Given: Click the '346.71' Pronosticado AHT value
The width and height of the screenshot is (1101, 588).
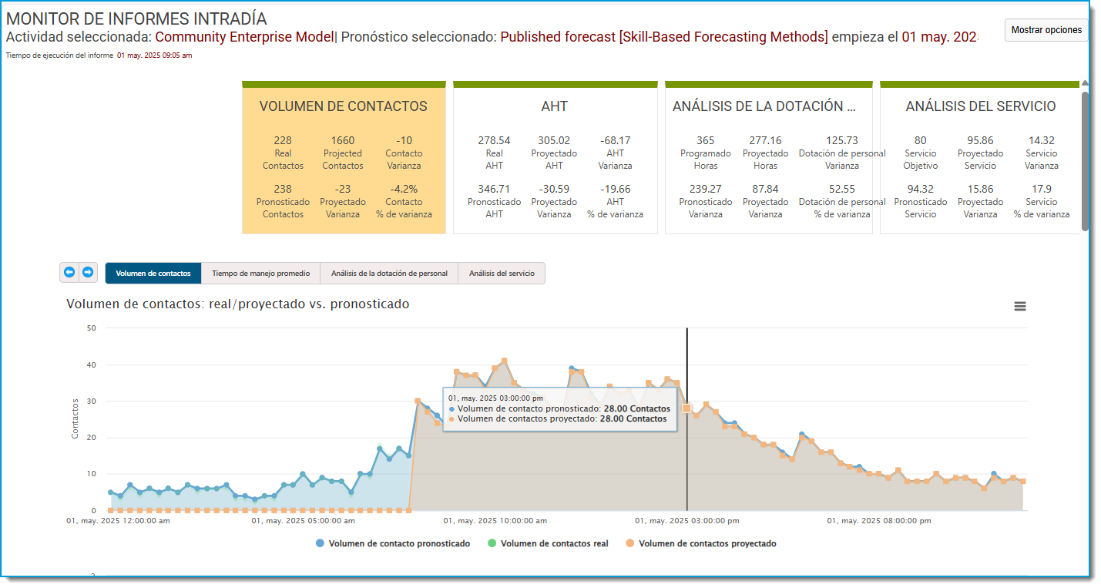Looking at the screenshot, I should (x=494, y=189).
